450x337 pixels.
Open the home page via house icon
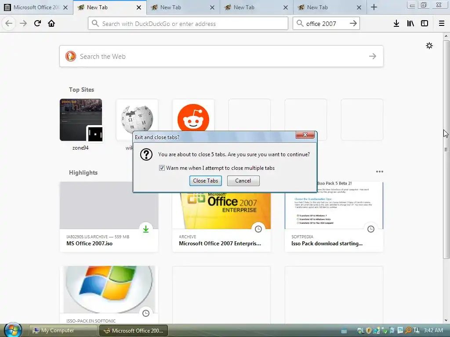51,23
